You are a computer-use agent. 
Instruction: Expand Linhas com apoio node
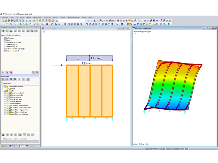[5, 100]
